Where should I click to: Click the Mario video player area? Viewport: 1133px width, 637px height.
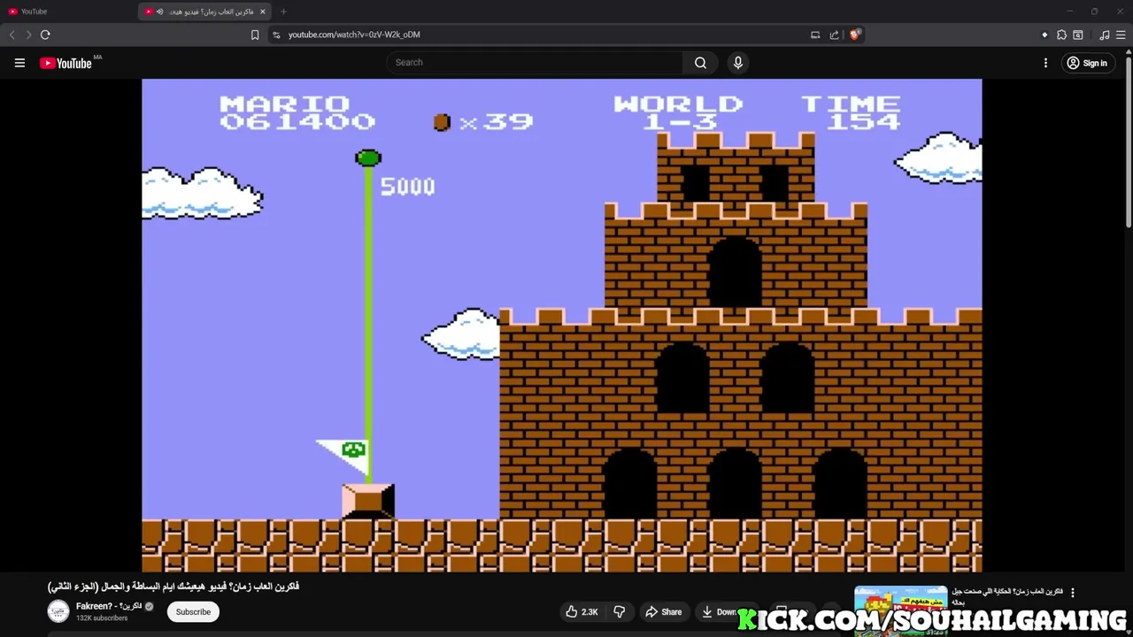pos(561,326)
